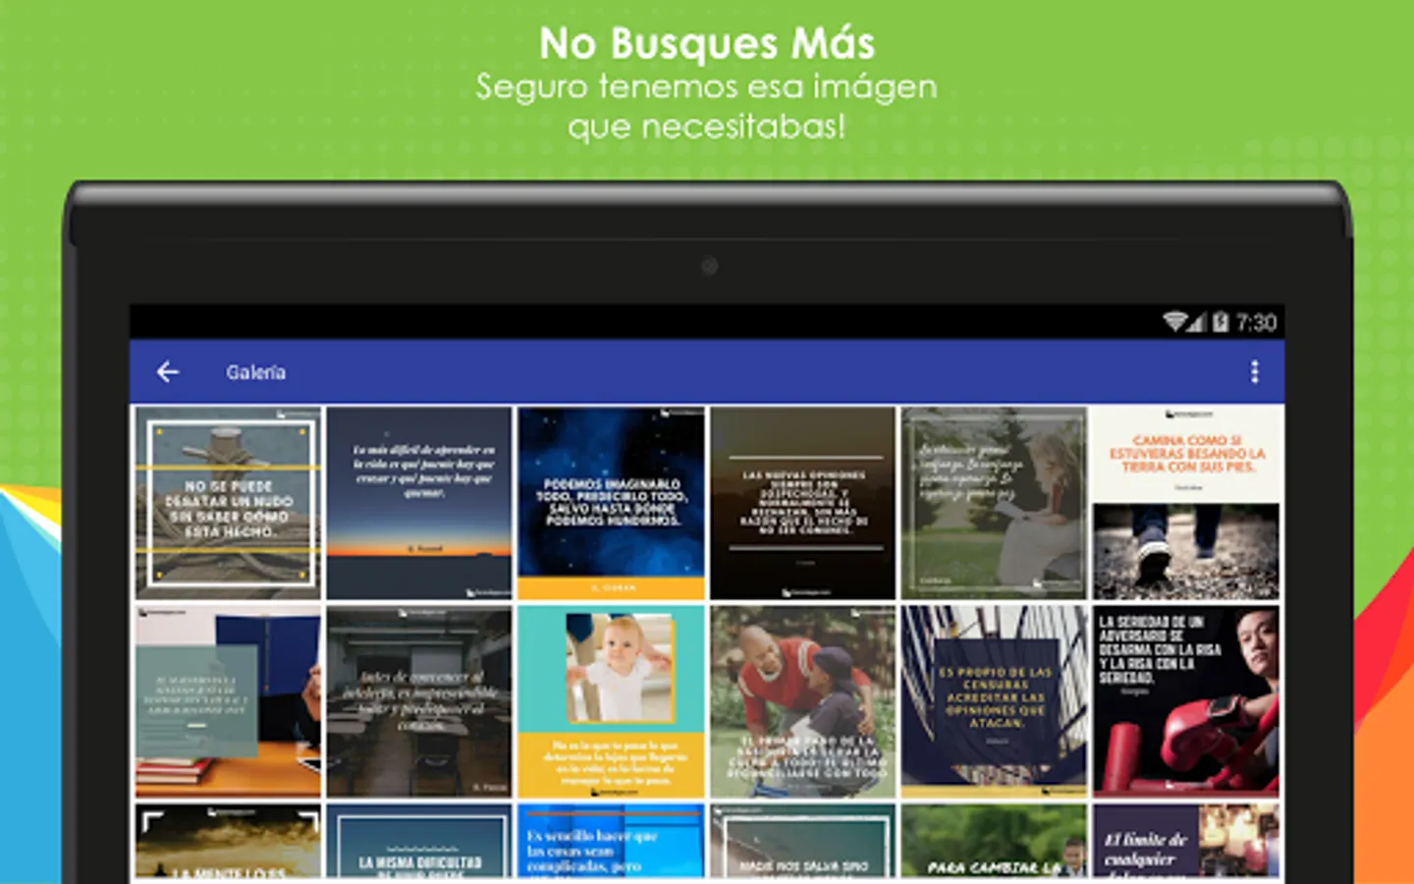Click the 'Seguro tenemos esa imágen' subtitle
Image resolution: width=1414 pixels, height=884 pixels.
click(x=707, y=86)
